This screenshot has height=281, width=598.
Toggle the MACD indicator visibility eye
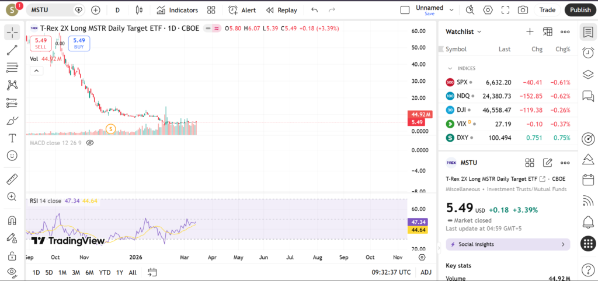pos(90,142)
